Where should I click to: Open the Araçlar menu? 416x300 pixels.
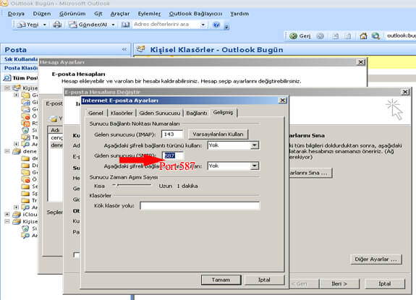(x=120, y=14)
